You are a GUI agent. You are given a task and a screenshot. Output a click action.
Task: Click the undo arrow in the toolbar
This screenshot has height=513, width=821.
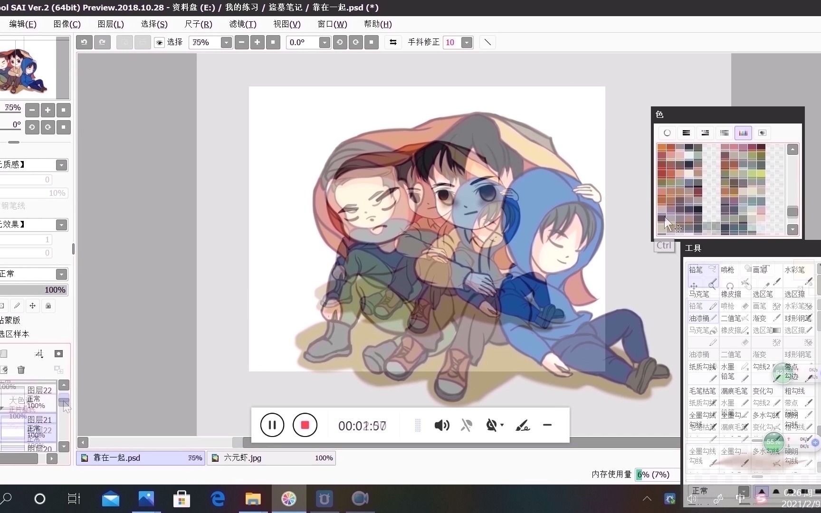(x=84, y=42)
